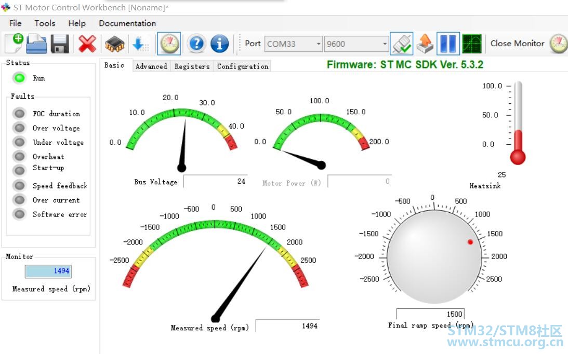Click the Motor Power (W) label
Viewport: 568px width, 354px height.
[292, 183]
